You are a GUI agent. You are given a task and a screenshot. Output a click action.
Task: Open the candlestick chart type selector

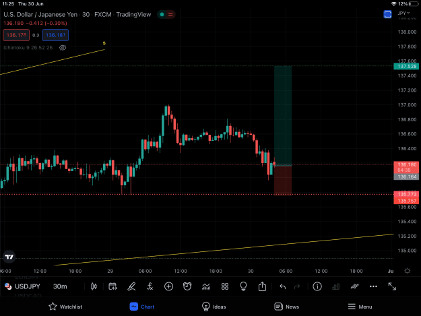click(94, 286)
